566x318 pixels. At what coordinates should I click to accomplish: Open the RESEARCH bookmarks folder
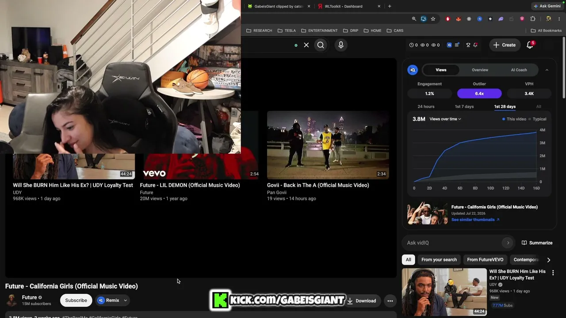tap(259, 30)
